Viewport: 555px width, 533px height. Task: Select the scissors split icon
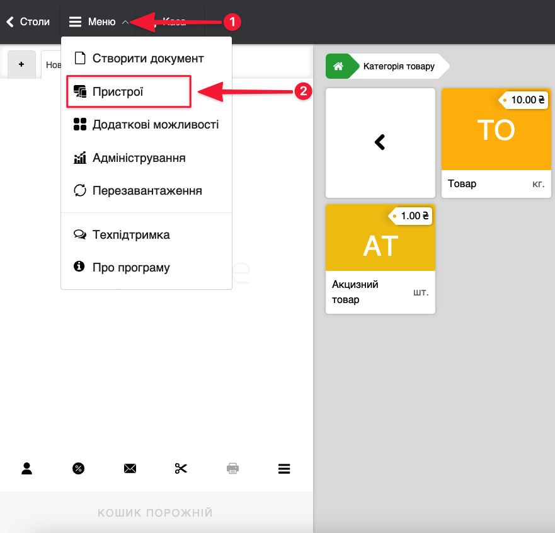181,468
